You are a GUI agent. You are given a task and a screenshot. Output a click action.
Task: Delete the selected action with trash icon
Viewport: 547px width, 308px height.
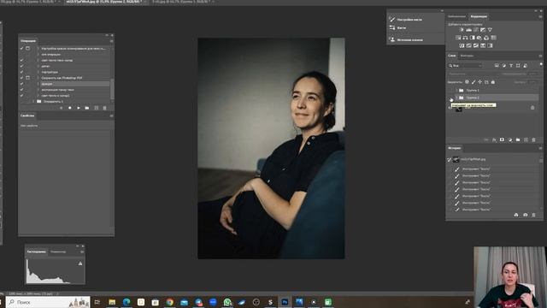pyautogui.click(x=104, y=109)
